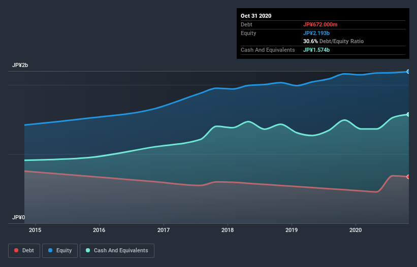Click the 30.6% Debt/Equity Ratio text
Image resolution: width=417 pixels, height=267 pixels.
coord(334,41)
